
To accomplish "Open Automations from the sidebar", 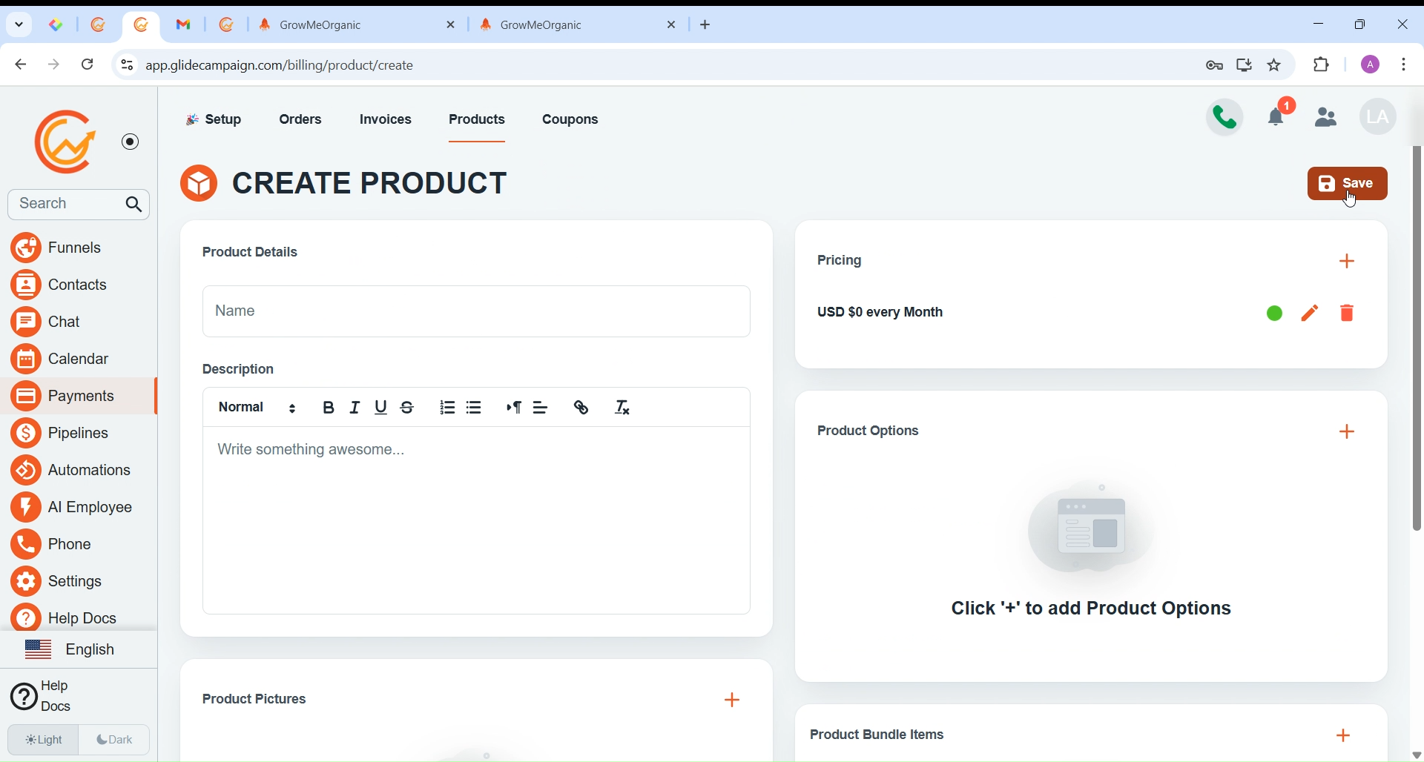I will [x=74, y=471].
